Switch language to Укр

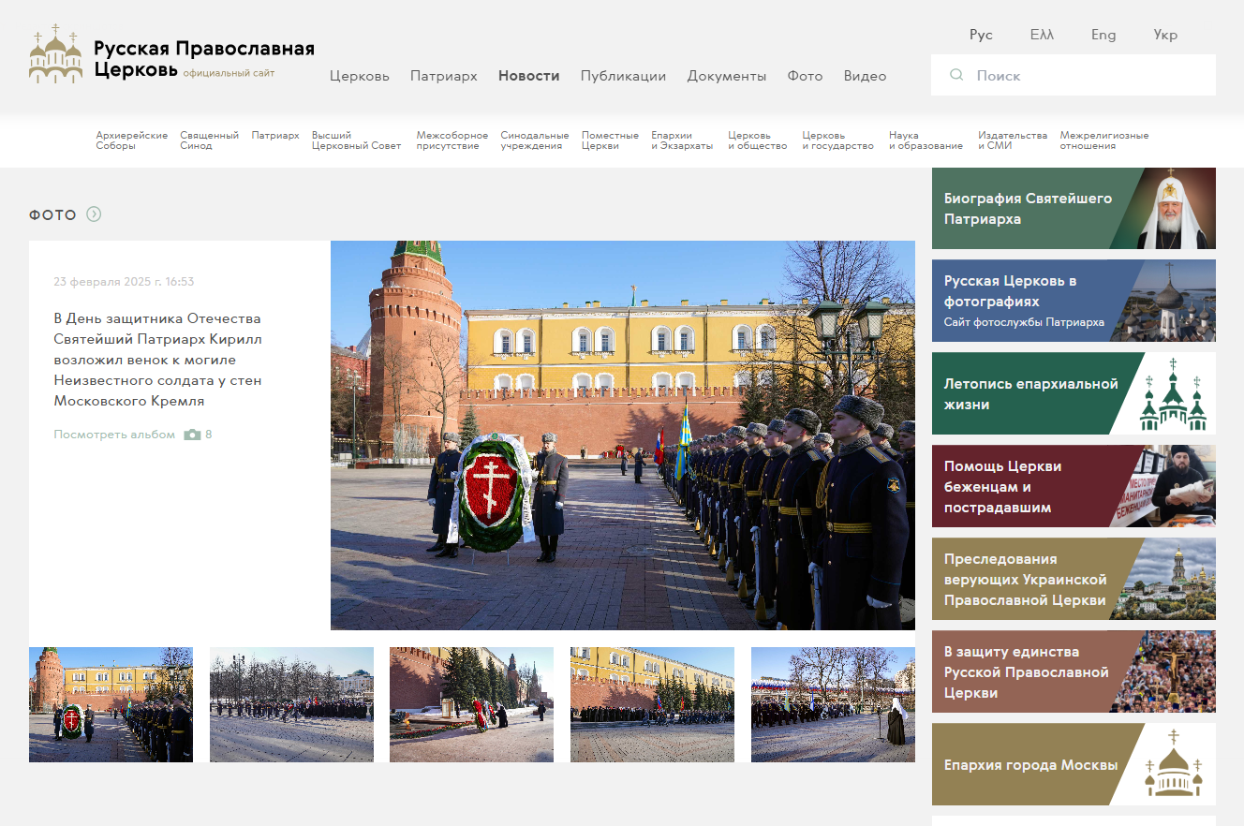[1165, 35]
